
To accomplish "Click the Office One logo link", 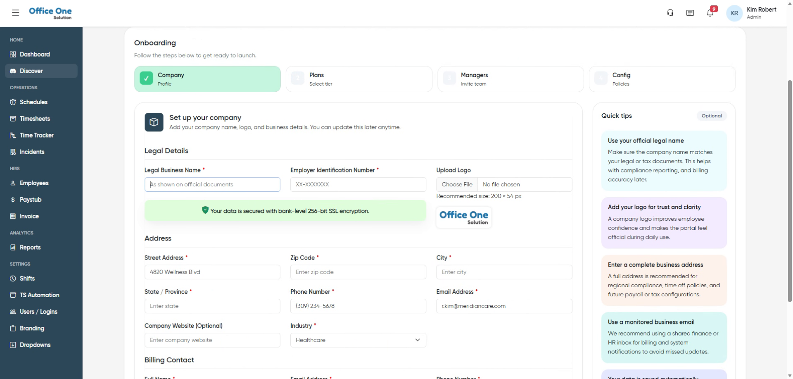I will point(50,13).
